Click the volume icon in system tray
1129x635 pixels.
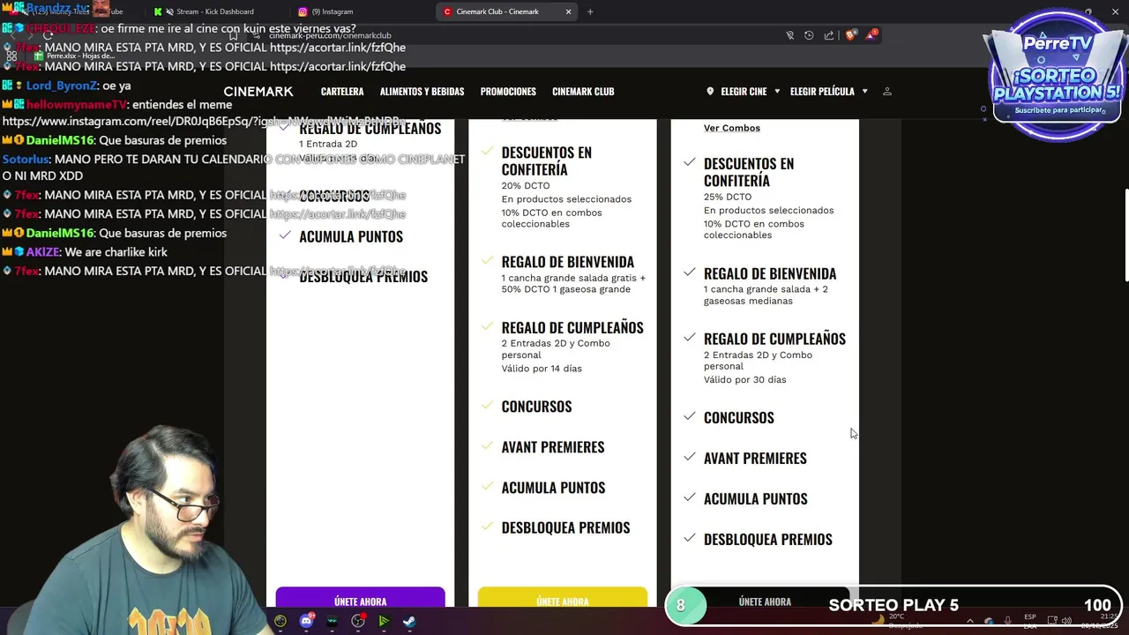(x=1067, y=621)
